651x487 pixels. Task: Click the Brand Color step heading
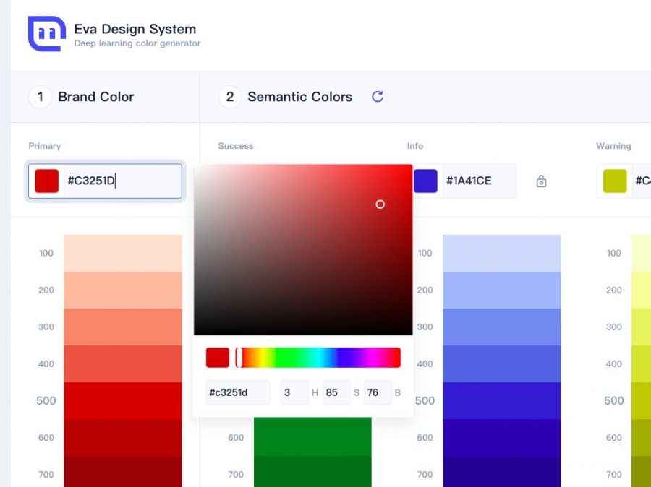(x=96, y=97)
